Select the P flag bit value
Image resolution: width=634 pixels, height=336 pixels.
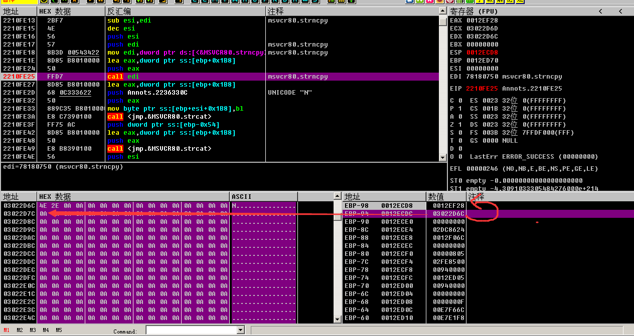[x=460, y=109]
